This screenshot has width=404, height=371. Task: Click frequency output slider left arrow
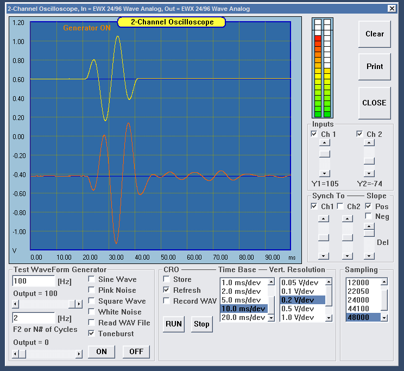tap(15, 304)
